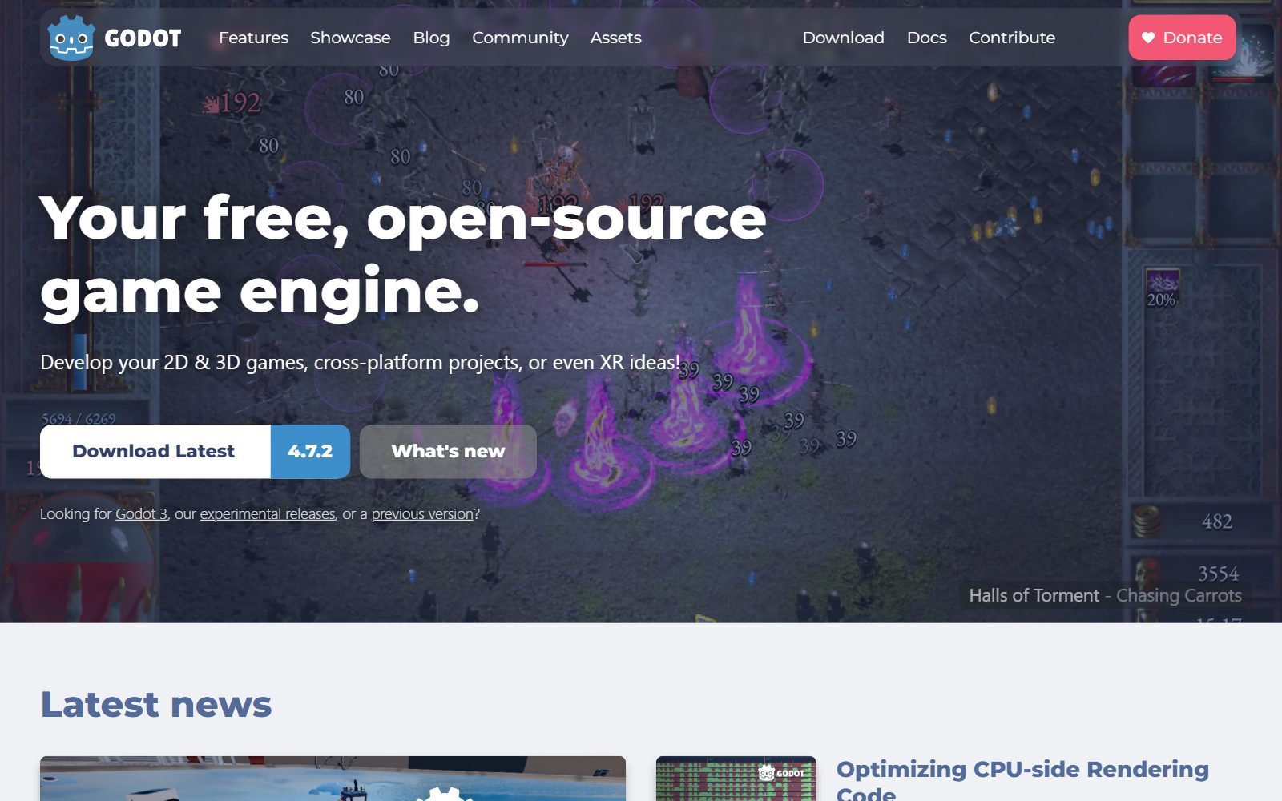Image resolution: width=1282 pixels, height=801 pixels.
Task: Visit the Community page
Action: click(520, 38)
